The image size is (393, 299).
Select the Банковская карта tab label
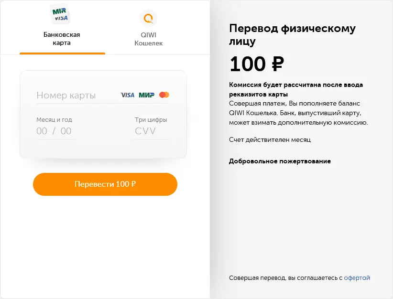click(62, 39)
